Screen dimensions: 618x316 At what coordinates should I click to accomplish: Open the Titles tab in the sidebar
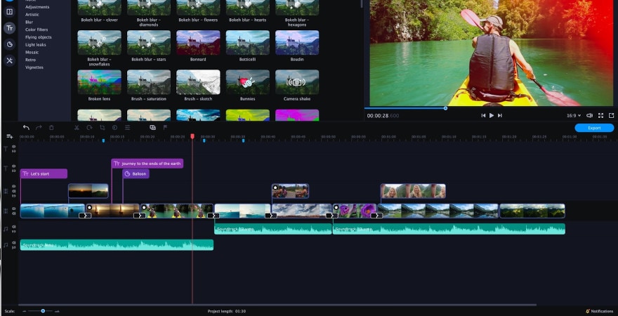tap(10, 28)
